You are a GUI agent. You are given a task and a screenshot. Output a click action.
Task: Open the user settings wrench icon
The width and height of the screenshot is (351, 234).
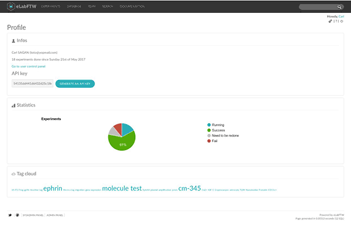[x=331, y=21]
